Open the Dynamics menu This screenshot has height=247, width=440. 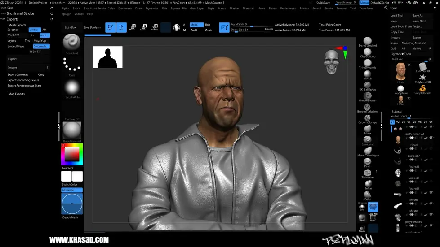tap(152, 9)
